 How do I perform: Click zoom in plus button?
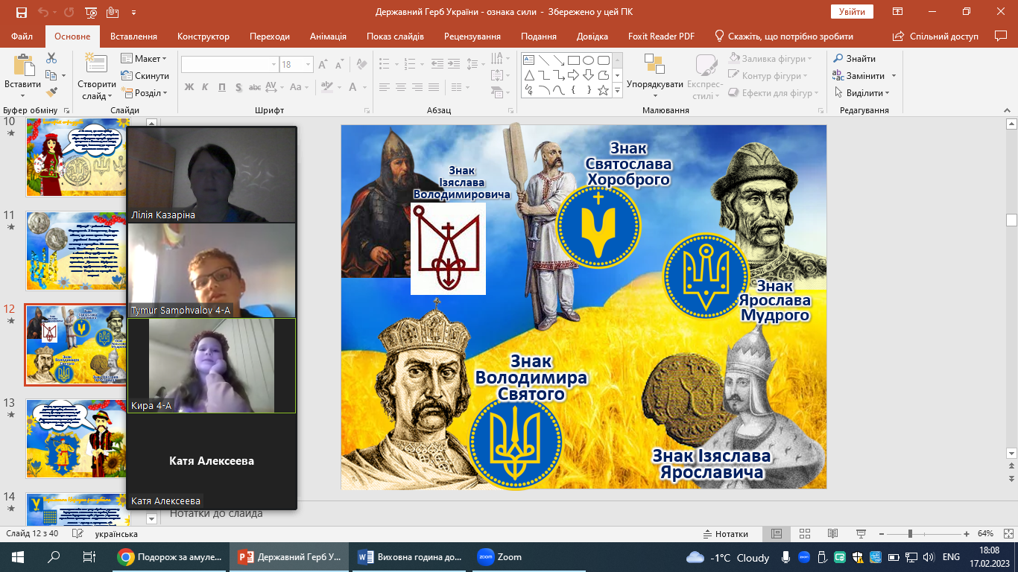point(966,534)
